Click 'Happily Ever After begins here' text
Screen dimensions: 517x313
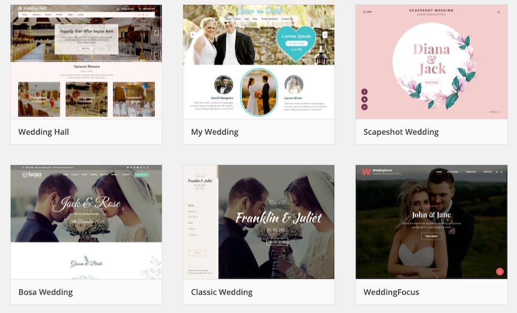[87, 31]
